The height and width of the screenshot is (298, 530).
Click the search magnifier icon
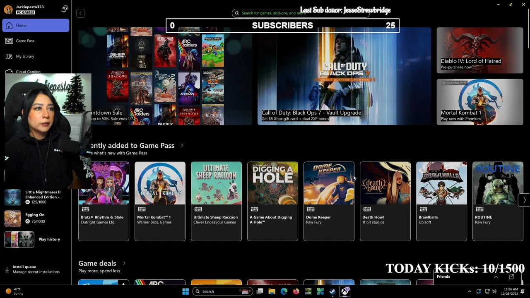[237, 13]
